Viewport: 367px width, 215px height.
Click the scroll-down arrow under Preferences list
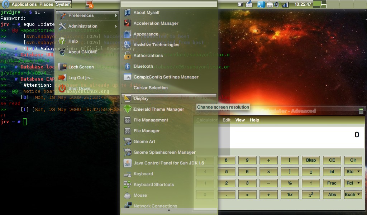pyautogui.click(x=169, y=211)
